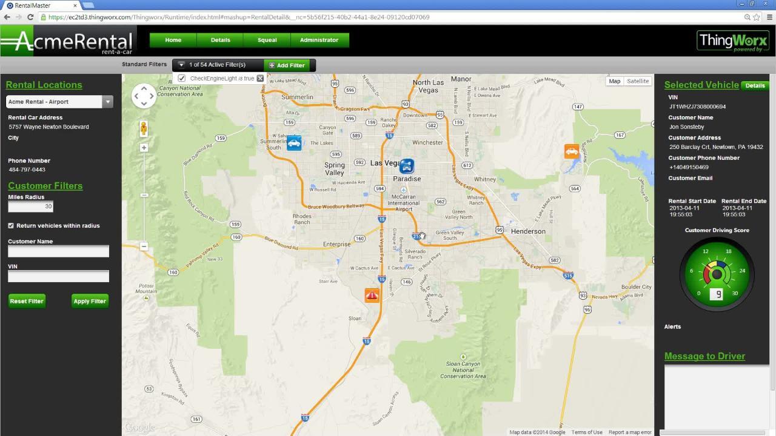Click the map zoom slider handle

coord(144,195)
